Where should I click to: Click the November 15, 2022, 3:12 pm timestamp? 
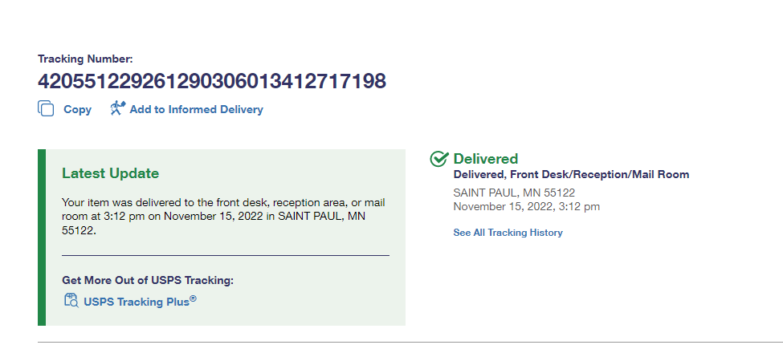[x=526, y=206]
